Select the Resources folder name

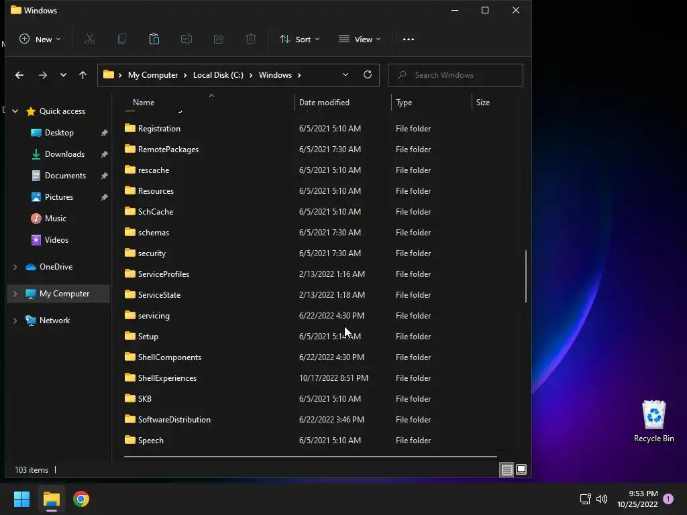156,191
